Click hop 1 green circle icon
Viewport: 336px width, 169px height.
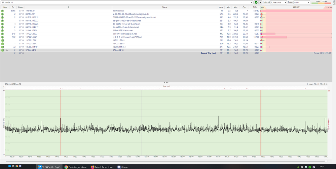click(x=2, y=11)
